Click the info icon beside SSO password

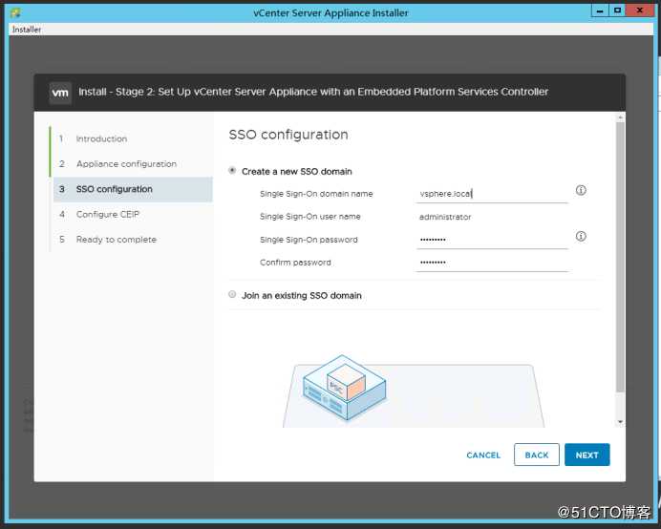[581, 236]
